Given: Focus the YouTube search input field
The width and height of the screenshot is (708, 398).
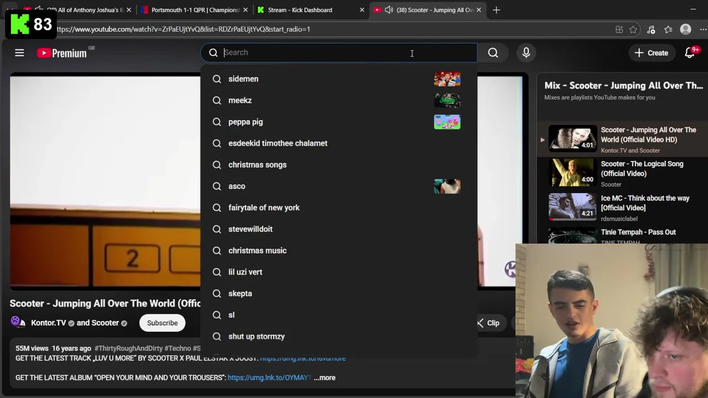Looking at the screenshot, I should [339, 53].
